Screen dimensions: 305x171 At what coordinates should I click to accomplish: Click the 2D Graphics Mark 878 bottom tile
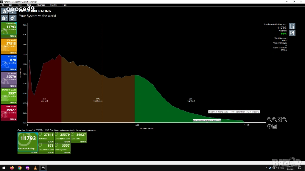46,148
